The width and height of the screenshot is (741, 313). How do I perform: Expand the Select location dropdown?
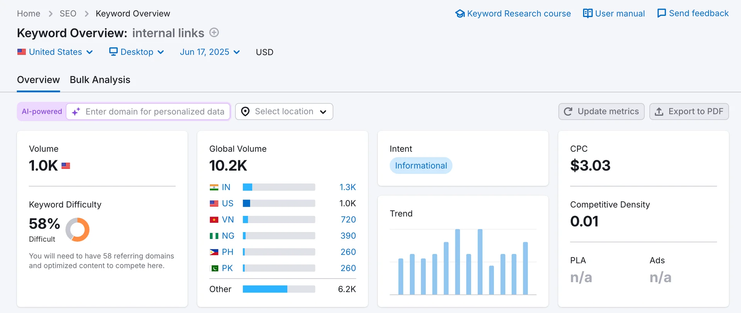(x=284, y=111)
